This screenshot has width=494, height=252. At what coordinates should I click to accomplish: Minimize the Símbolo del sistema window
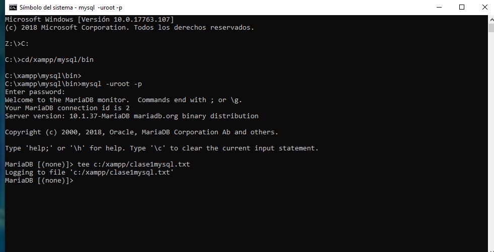point(439,7)
